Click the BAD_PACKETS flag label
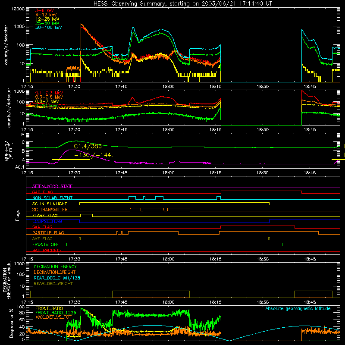Image resolution: width=345 pixels, height=345 pixels. (47, 250)
